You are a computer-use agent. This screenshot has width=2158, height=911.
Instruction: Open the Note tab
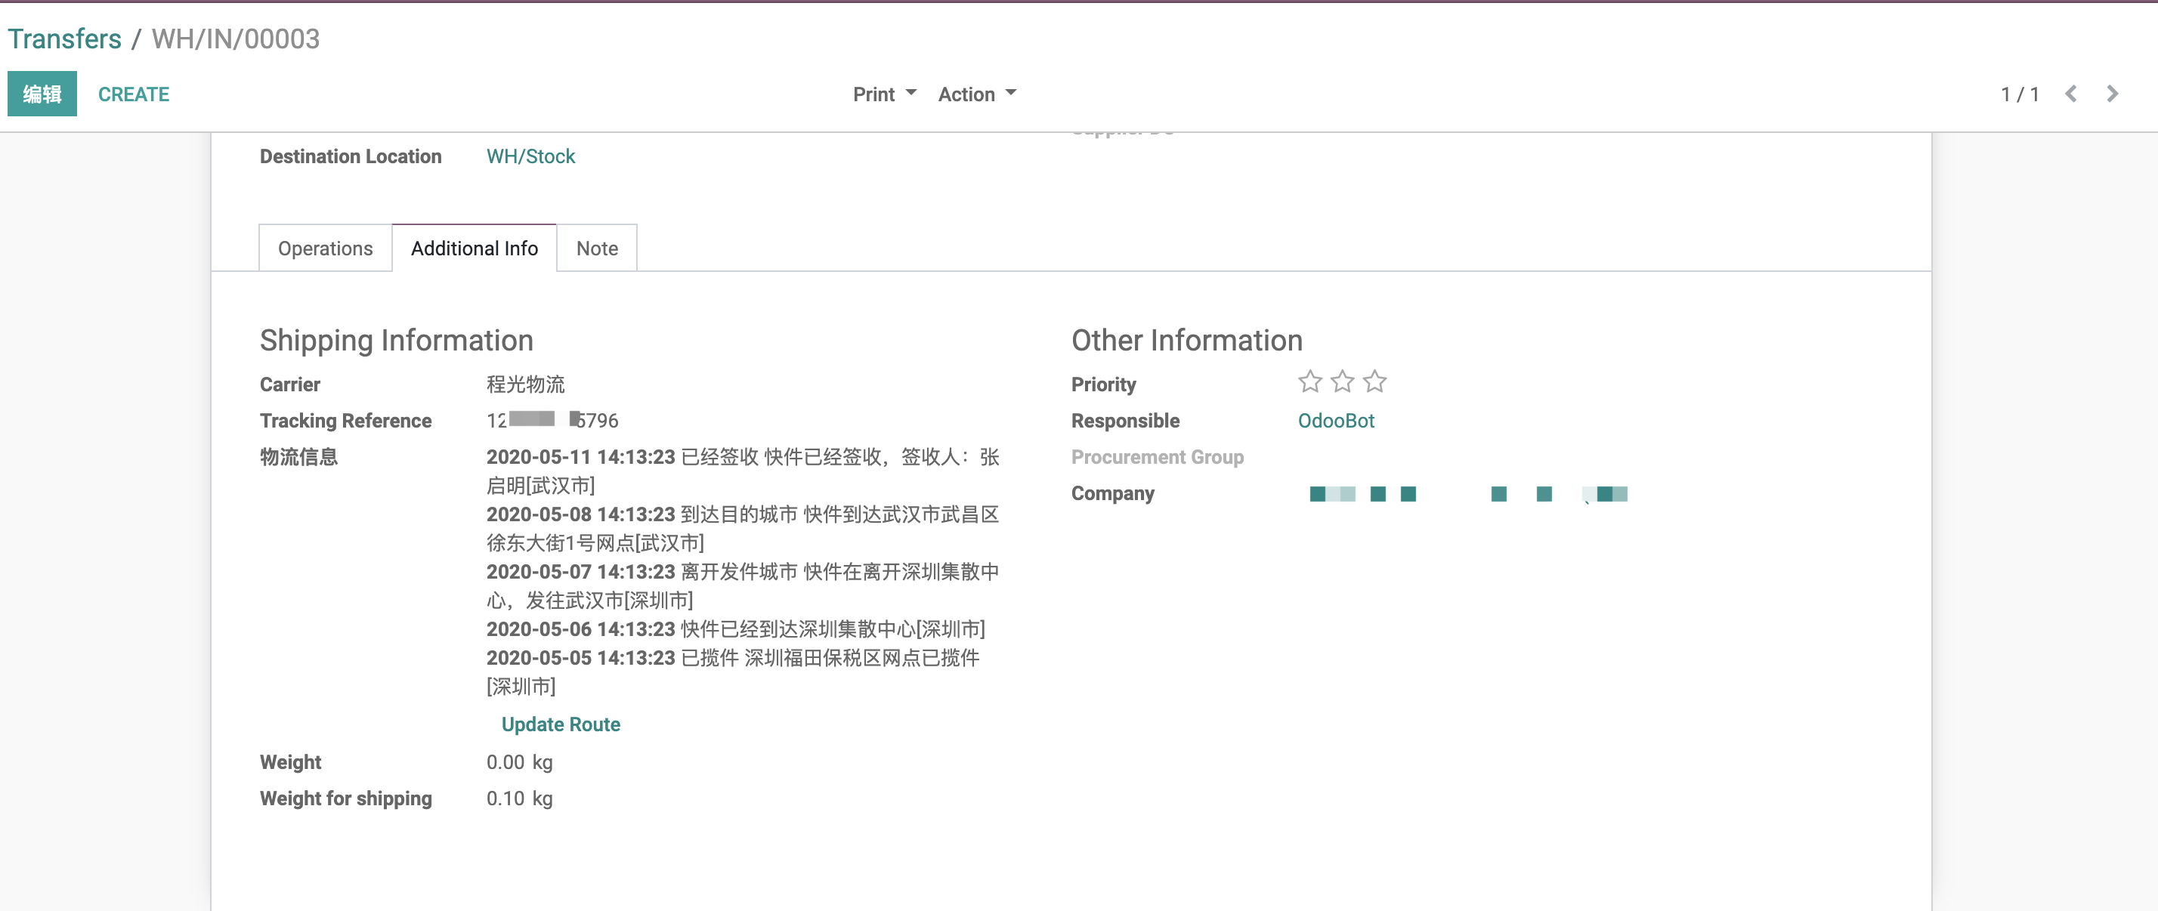[x=596, y=249]
